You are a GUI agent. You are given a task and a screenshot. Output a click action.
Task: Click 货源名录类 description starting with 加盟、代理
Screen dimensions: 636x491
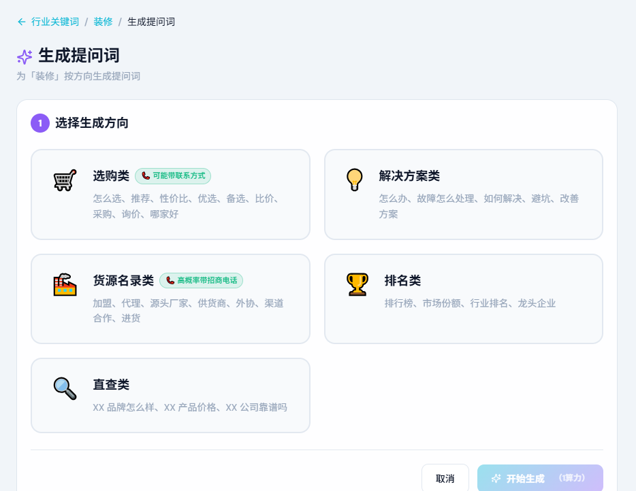[x=188, y=311]
